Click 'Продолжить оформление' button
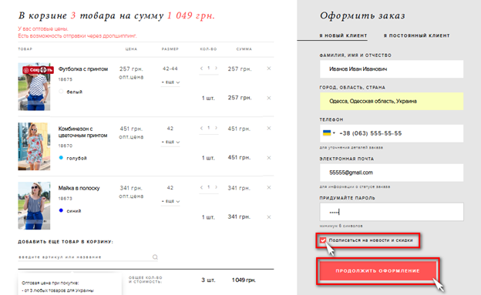Viewport: 481px width, 295px height. (x=378, y=271)
